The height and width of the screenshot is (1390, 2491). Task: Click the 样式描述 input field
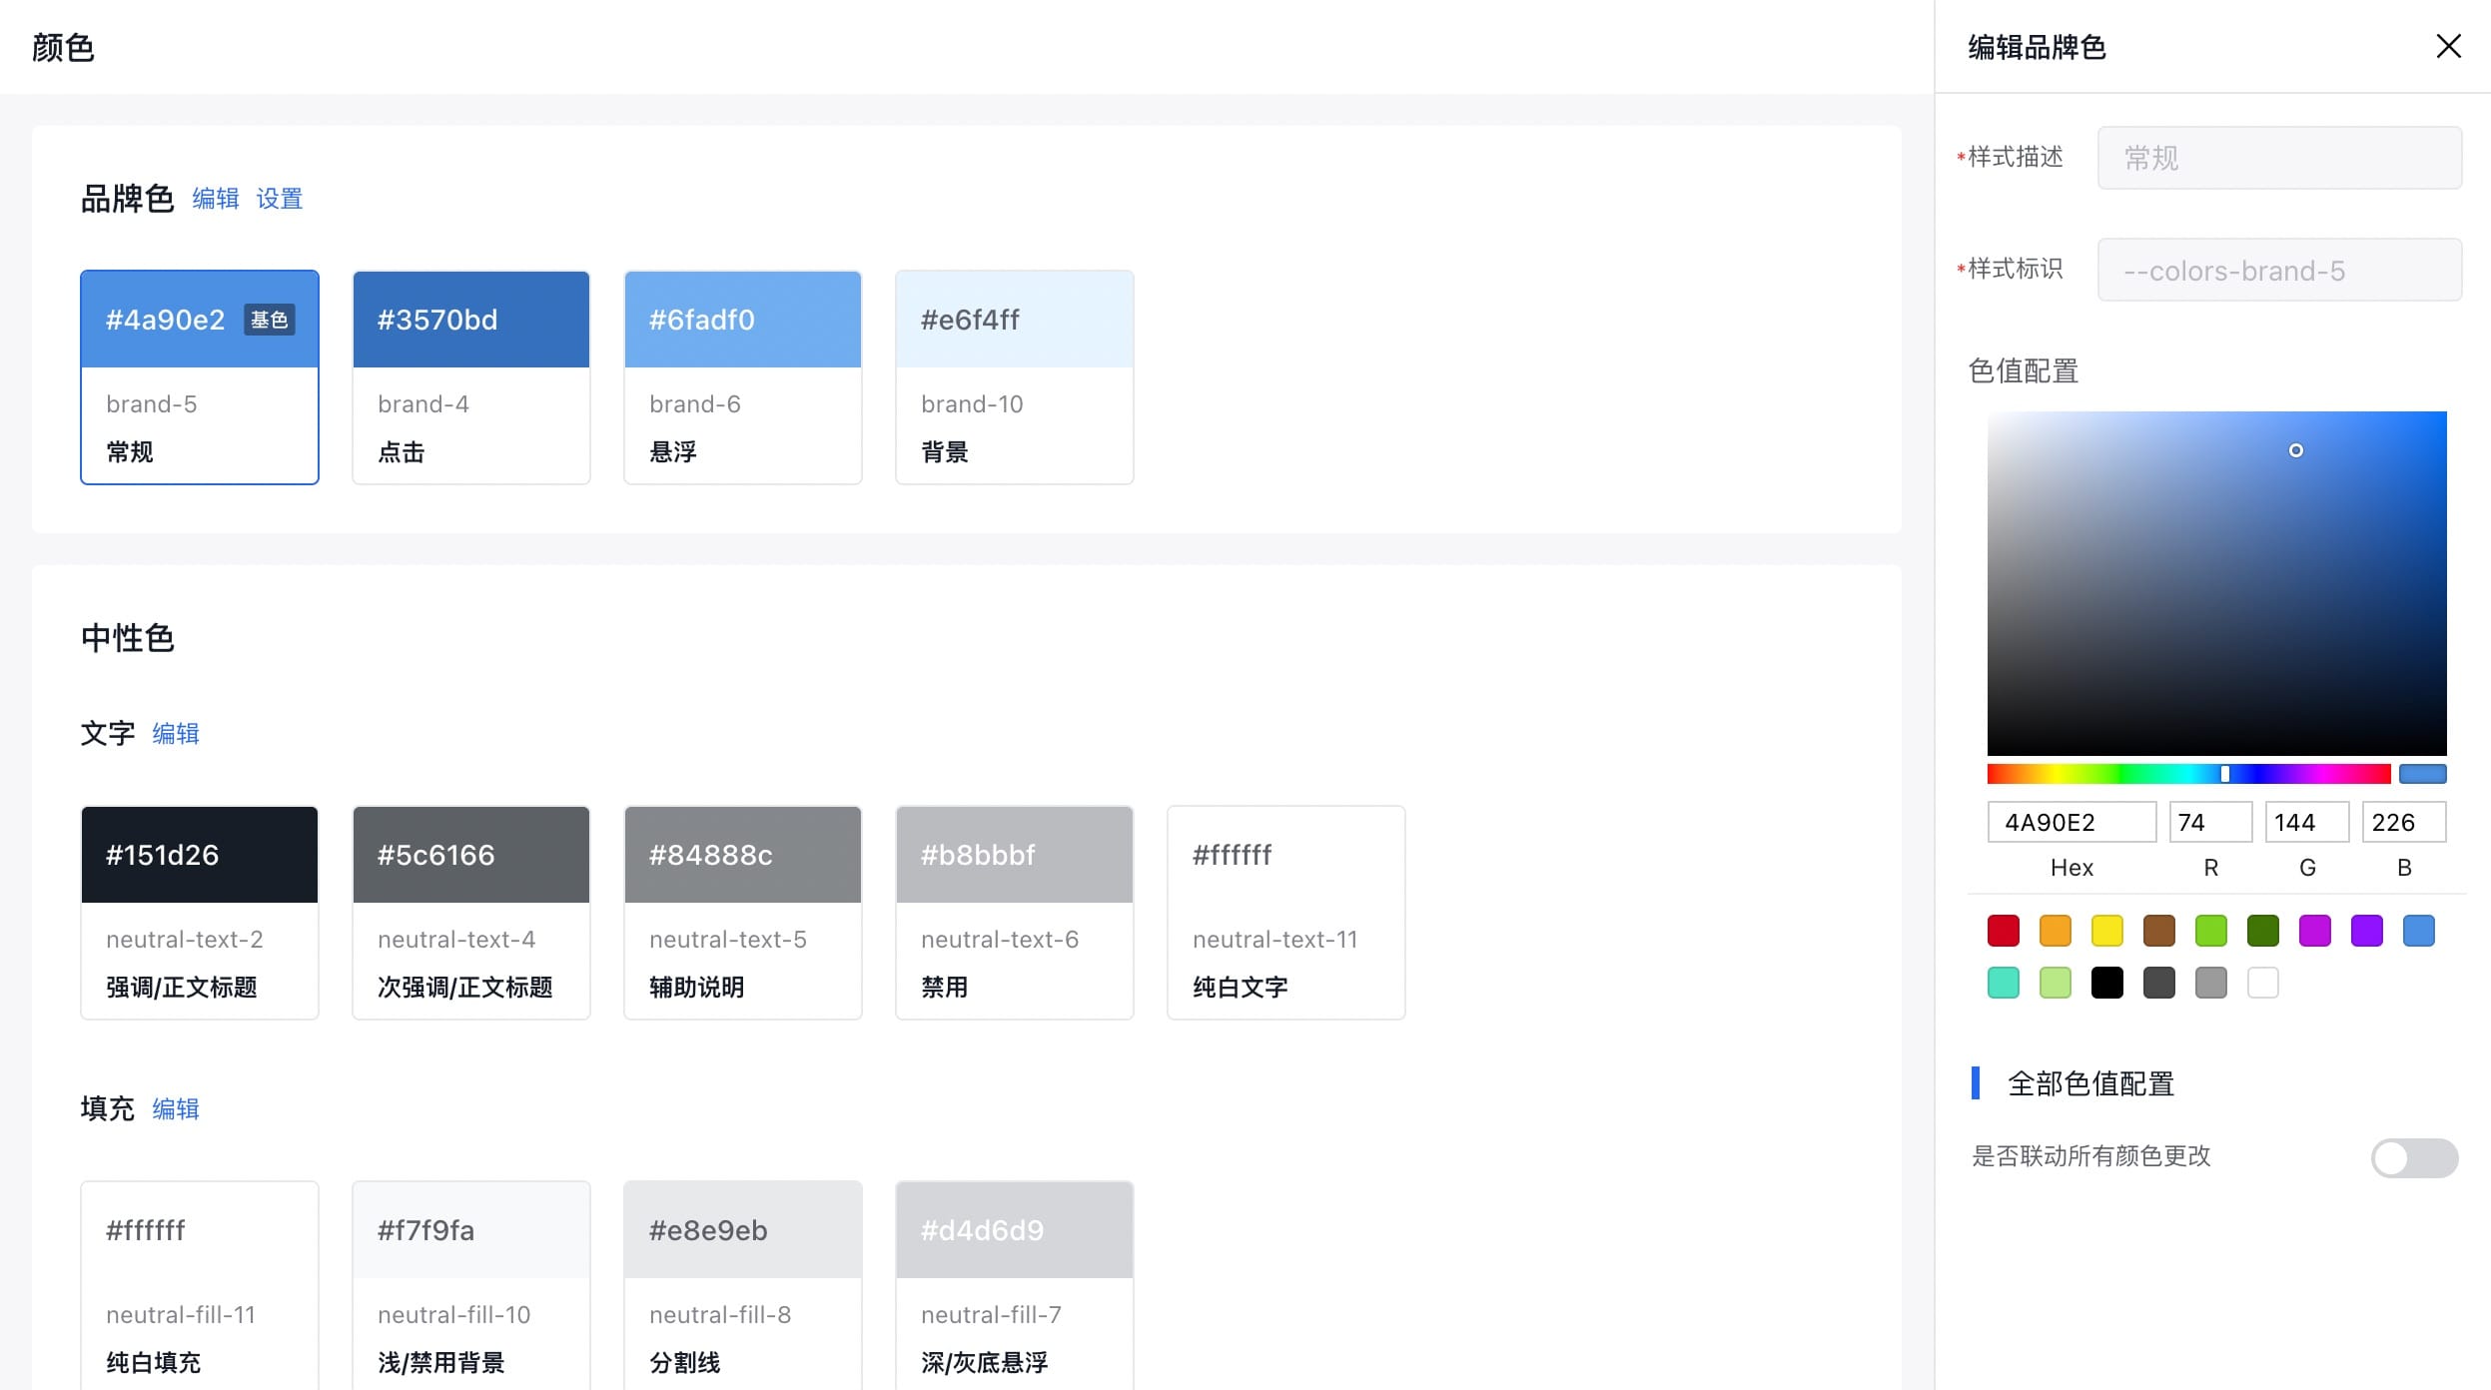2278,158
